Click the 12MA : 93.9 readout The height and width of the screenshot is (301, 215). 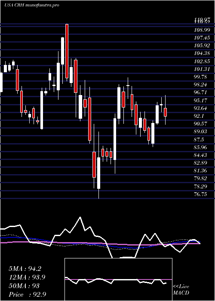pos(27,277)
